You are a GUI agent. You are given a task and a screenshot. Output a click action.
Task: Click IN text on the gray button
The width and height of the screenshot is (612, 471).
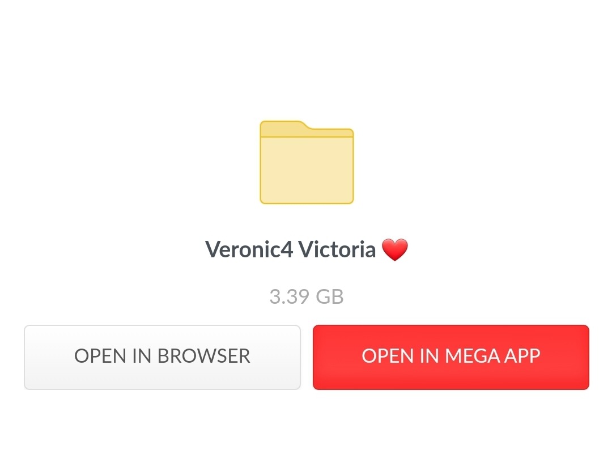point(142,356)
